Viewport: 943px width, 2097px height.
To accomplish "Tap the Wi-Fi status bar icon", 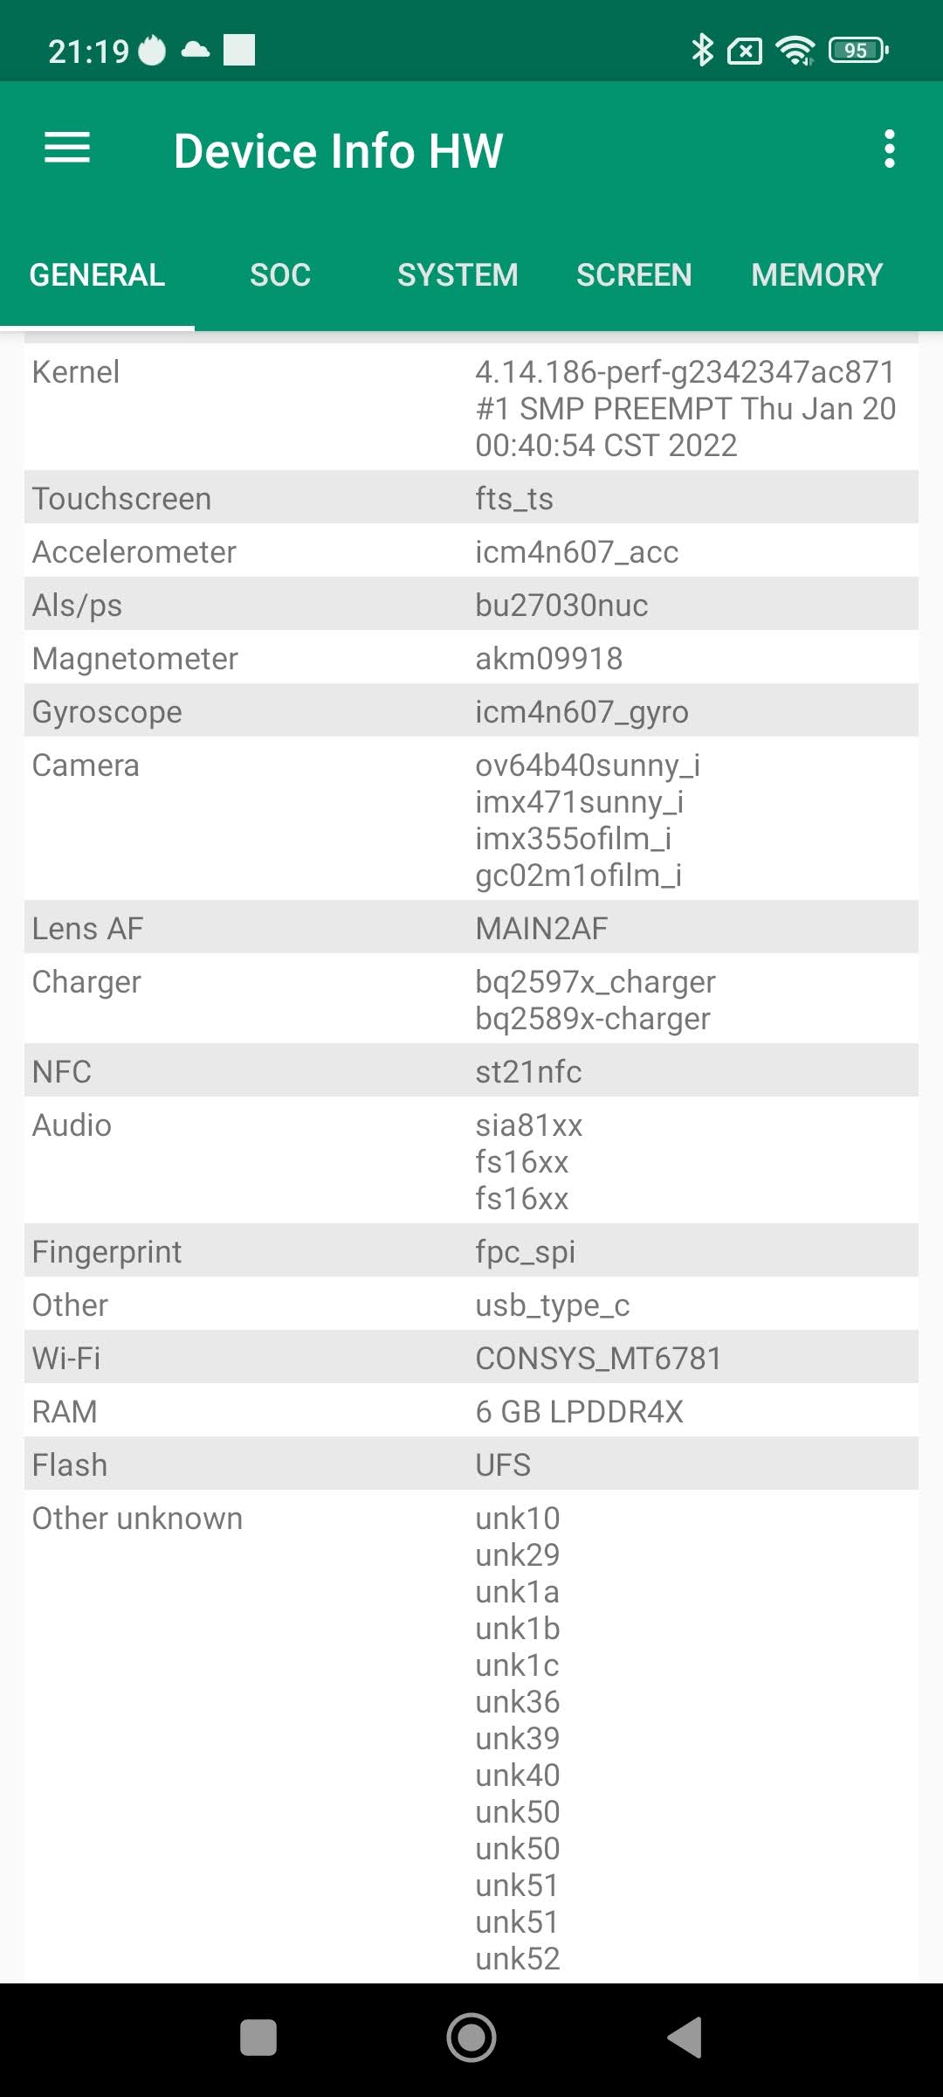I will point(795,51).
